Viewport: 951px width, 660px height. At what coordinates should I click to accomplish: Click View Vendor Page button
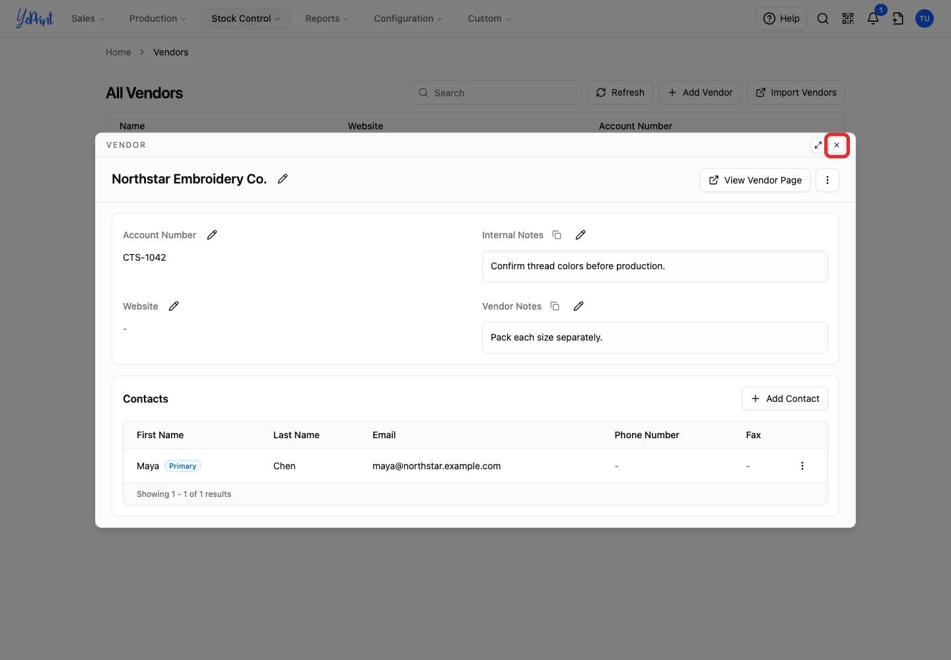tap(755, 180)
